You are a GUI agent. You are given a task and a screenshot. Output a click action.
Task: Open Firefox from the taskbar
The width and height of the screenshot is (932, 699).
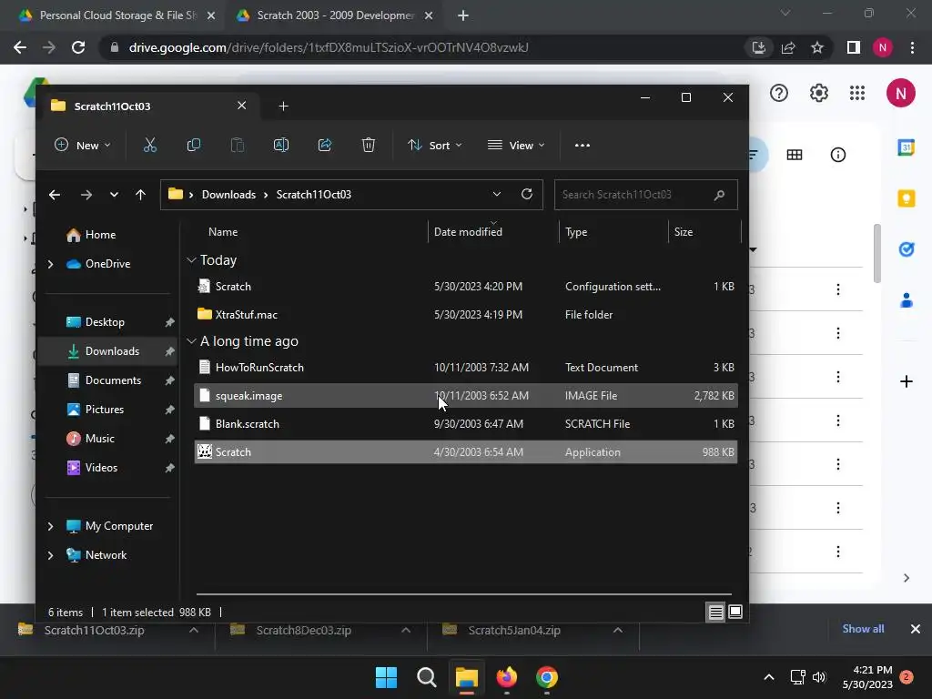pos(506,677)
